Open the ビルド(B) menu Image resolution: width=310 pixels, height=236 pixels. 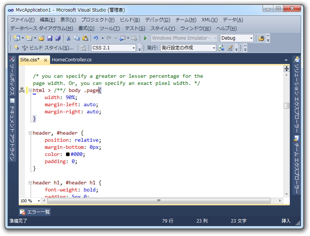point(130,20)
